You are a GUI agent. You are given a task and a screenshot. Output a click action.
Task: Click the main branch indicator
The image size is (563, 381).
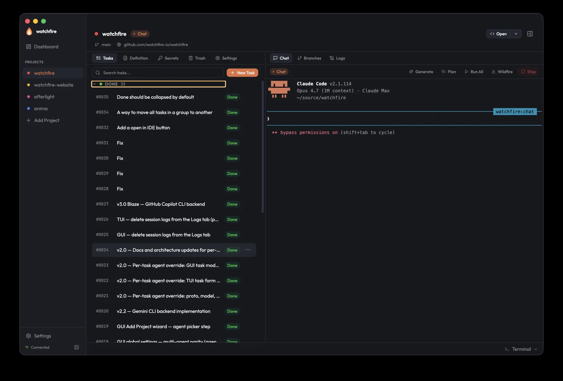click(x=103, y=45)
